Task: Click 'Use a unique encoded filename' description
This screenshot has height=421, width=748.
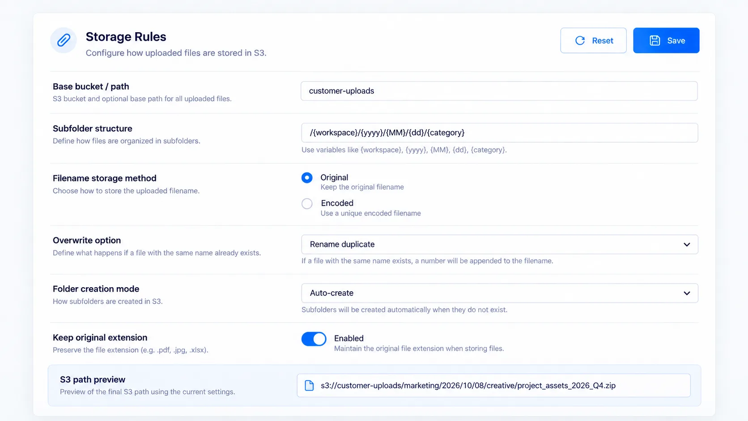Action: 370,213
